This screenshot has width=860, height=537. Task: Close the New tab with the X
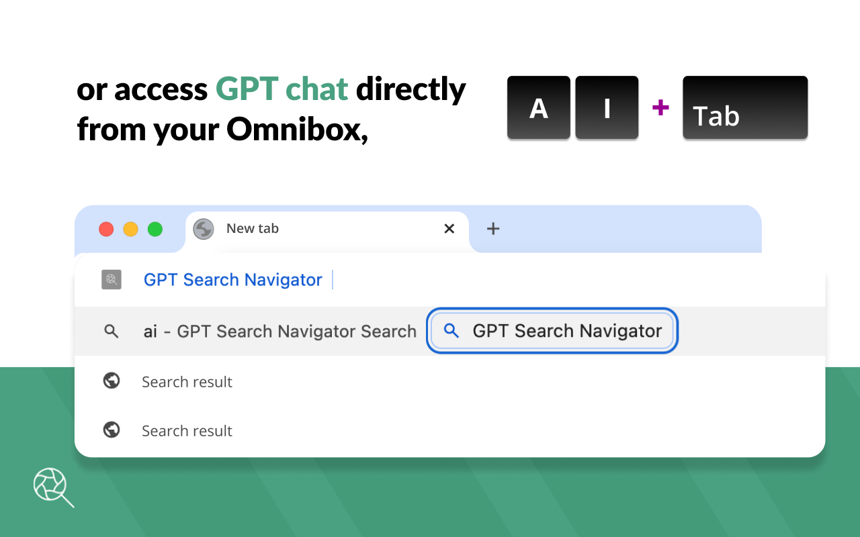[449, 229]
